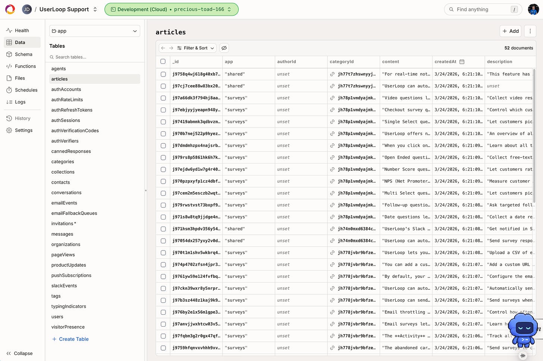This screenshot has height=361, width=543.
Task: Open the Files section
Action: 22,78
